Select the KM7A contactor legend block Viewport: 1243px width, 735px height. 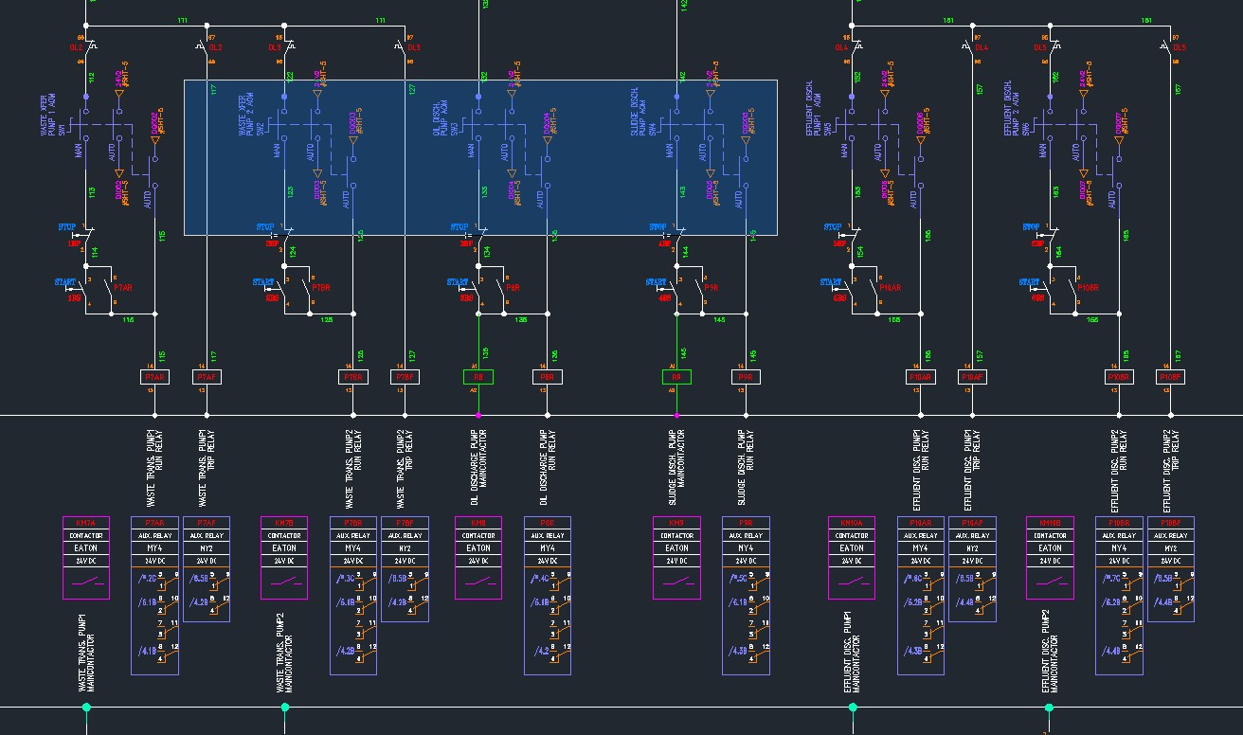point(86,558)
